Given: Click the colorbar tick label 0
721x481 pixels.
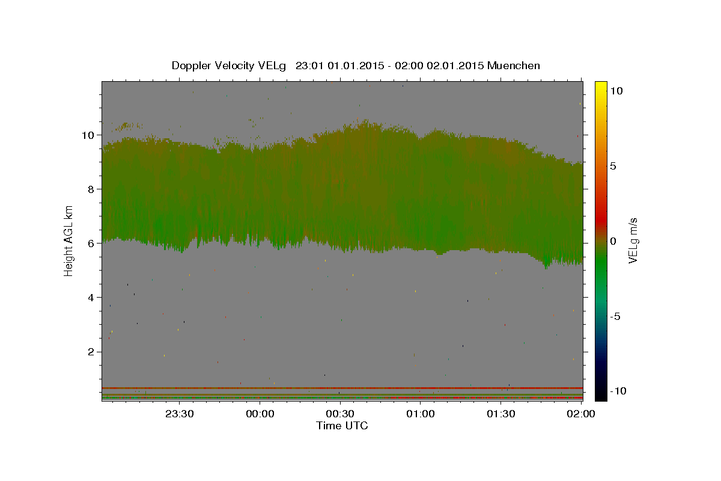Looking at the screenshot, I should pos(613,241).
